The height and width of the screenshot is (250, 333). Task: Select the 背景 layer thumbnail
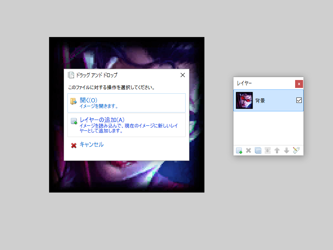click(x=244, y=100)
